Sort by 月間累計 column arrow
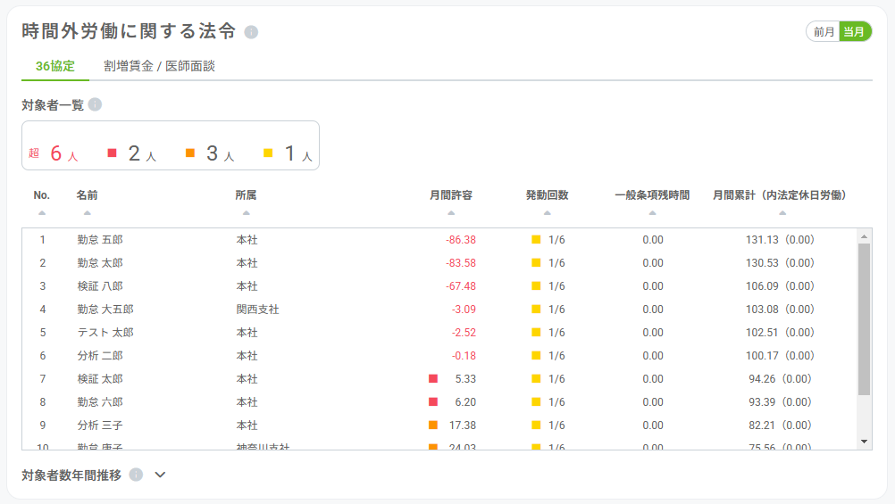The height and width of the screenshot is (504, 895). 782,213
